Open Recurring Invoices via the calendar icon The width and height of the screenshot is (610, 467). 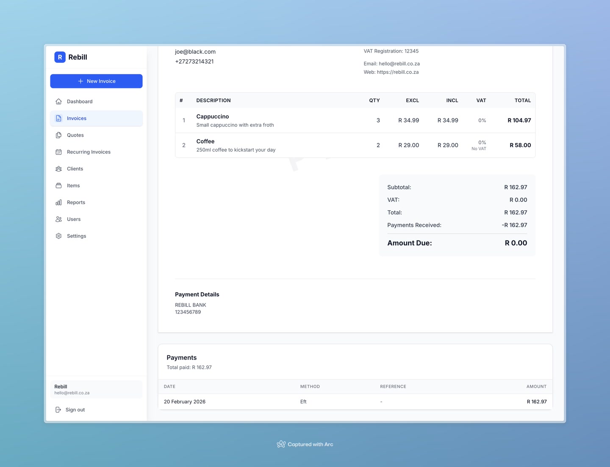[x=58, y=152]
